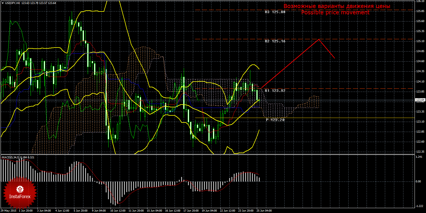Click the Russian 'Возможные варианты движения цены' text

pos(337,6)
